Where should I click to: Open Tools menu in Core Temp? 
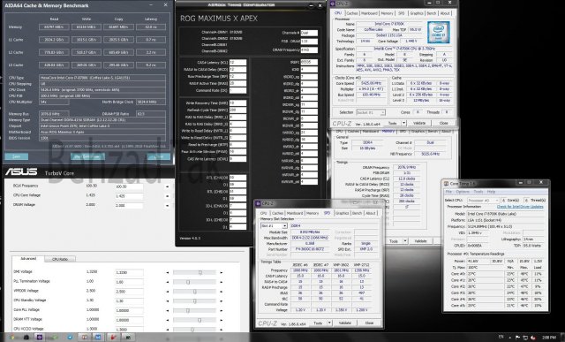tap(478, 192)
